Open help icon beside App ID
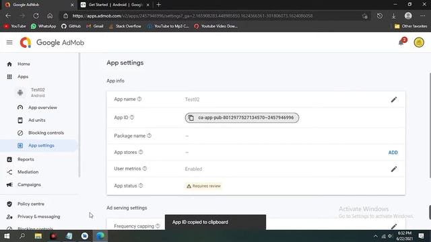431x242 pixels. (x=132, y=118)
